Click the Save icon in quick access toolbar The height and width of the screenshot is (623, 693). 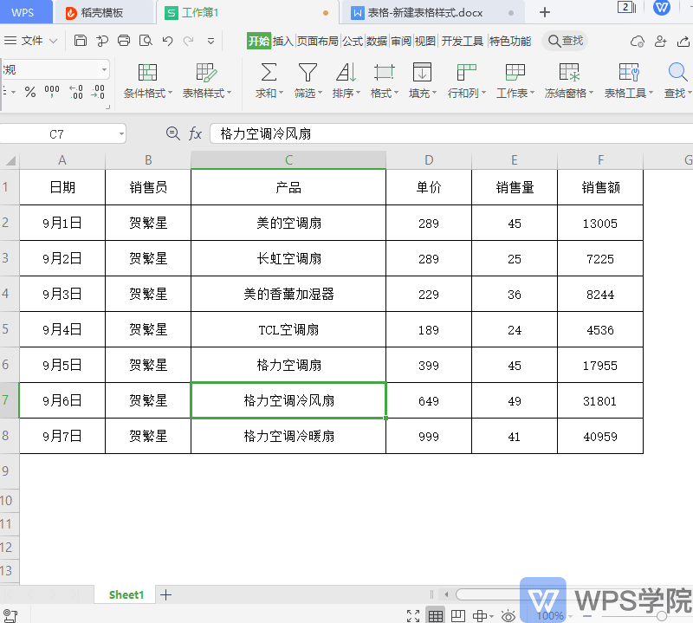pyautogui.click(x=80, y=41)
